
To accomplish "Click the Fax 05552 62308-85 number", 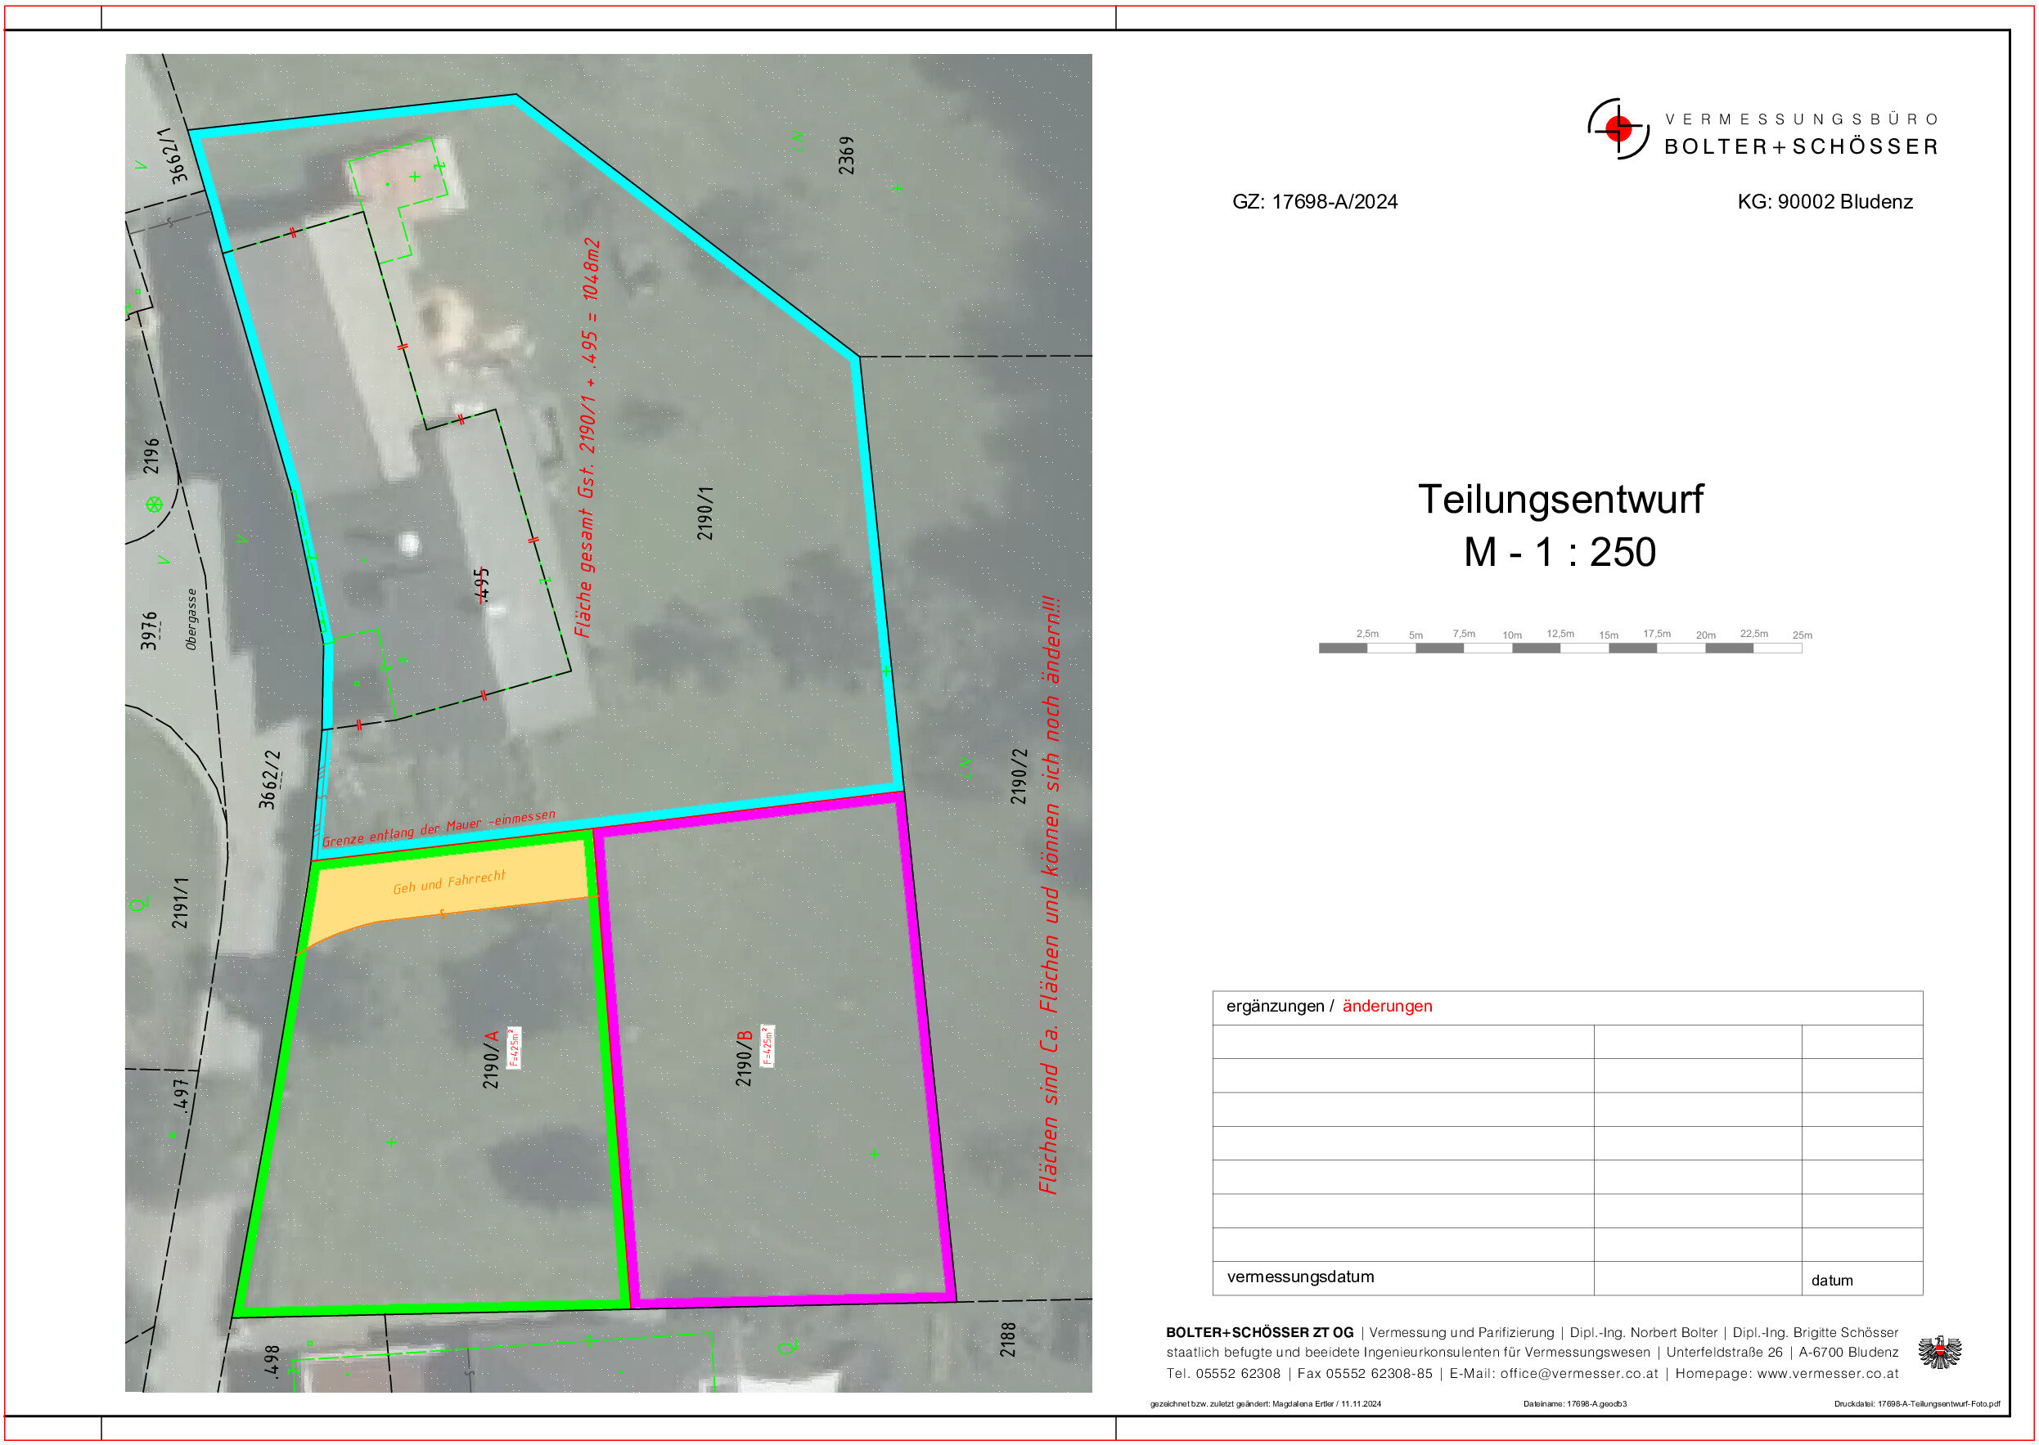I will pos(1366,1374).
